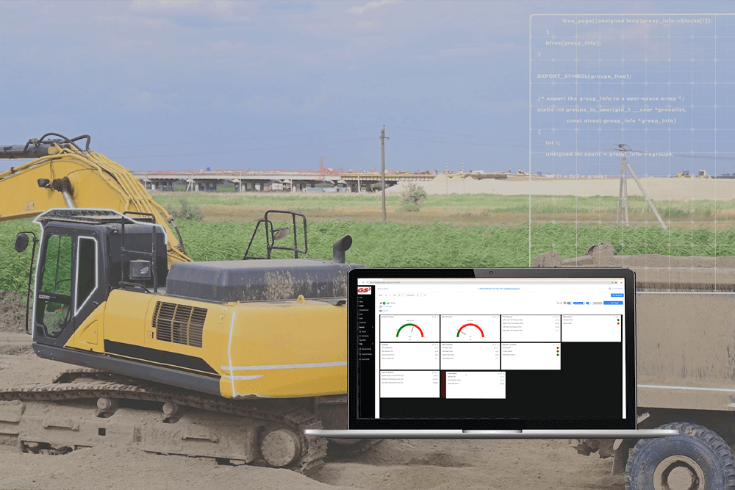This screenshot has height=490, width=735.
Task: Click the GS logo in the sidebar
Action: [x=363, y=290]
